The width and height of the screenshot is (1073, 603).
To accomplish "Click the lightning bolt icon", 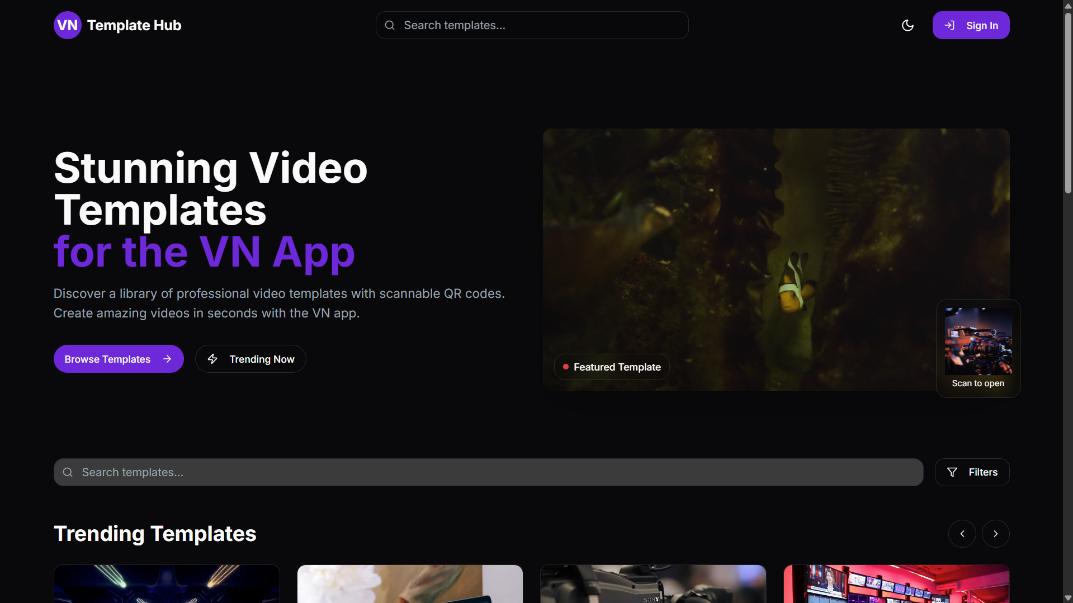I will (x=212, y=359).
